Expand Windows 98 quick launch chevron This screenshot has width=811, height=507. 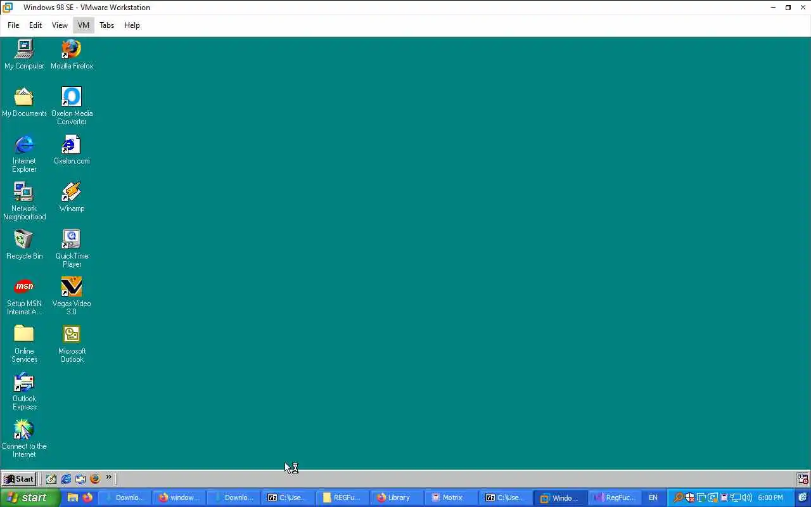tap(109, 477)
